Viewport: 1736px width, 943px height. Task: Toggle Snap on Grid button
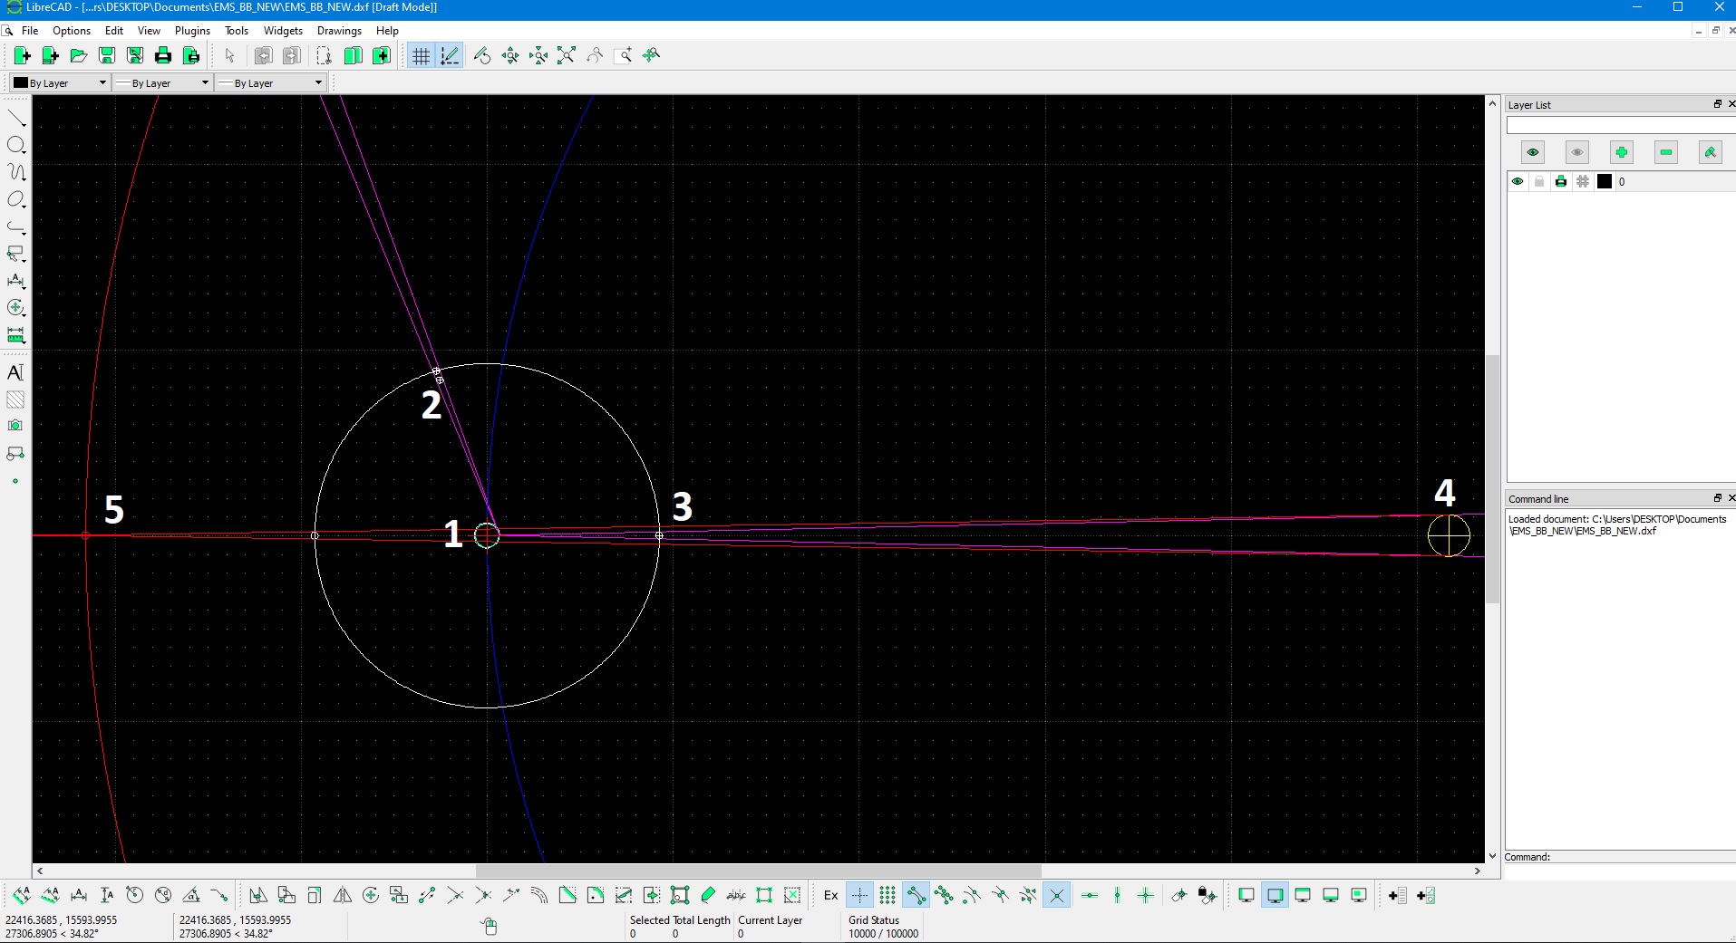point(887,896)
